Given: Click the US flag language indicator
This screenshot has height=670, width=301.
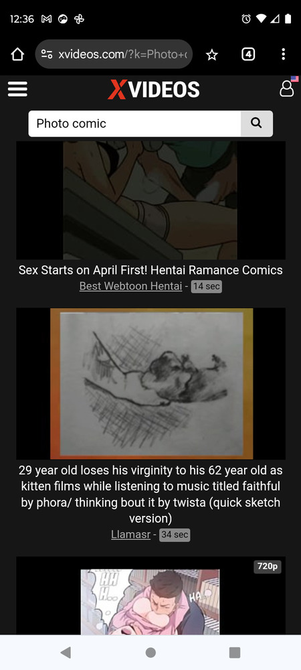Looking at the screenshot, I should [x=294, y=78].
